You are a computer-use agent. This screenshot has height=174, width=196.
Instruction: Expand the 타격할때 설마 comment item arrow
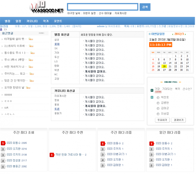(x=2, y=39)
